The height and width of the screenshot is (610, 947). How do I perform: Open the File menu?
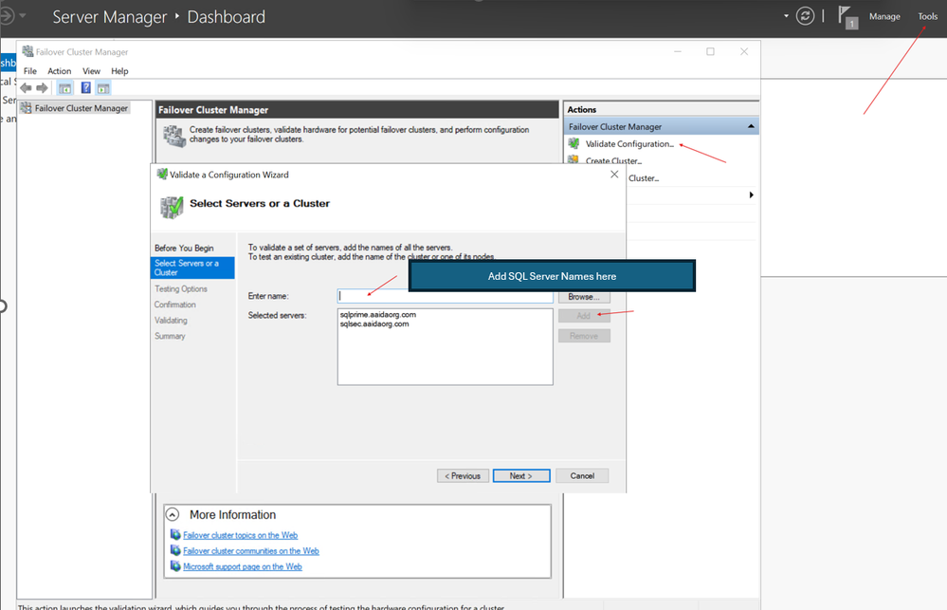pyautogui.click(x=30, y=71)
